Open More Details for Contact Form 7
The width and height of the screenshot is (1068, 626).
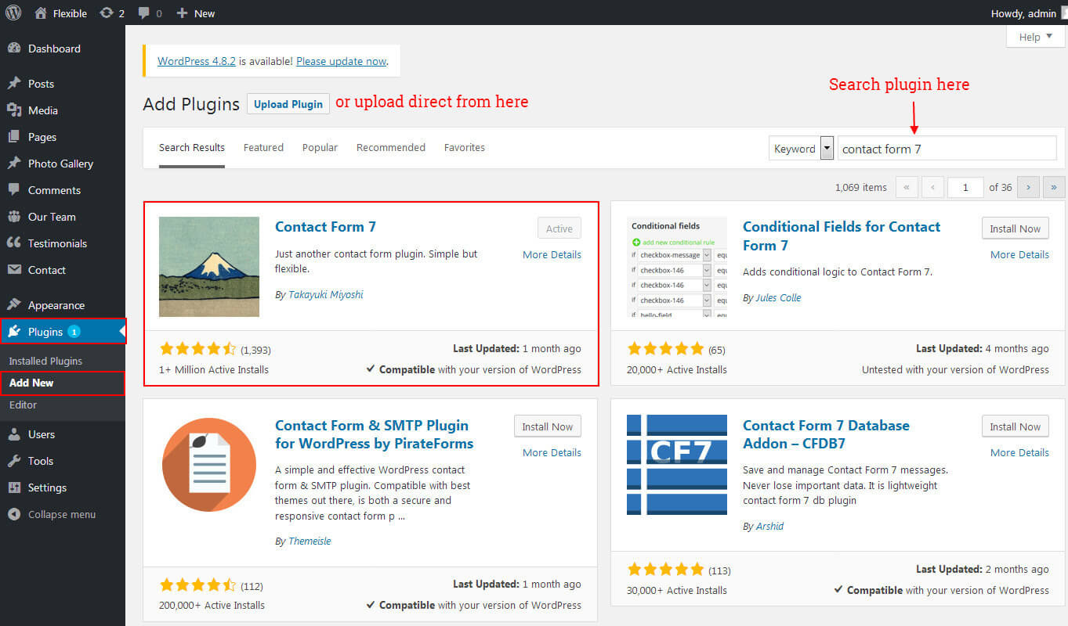click(x=552, y=254)
